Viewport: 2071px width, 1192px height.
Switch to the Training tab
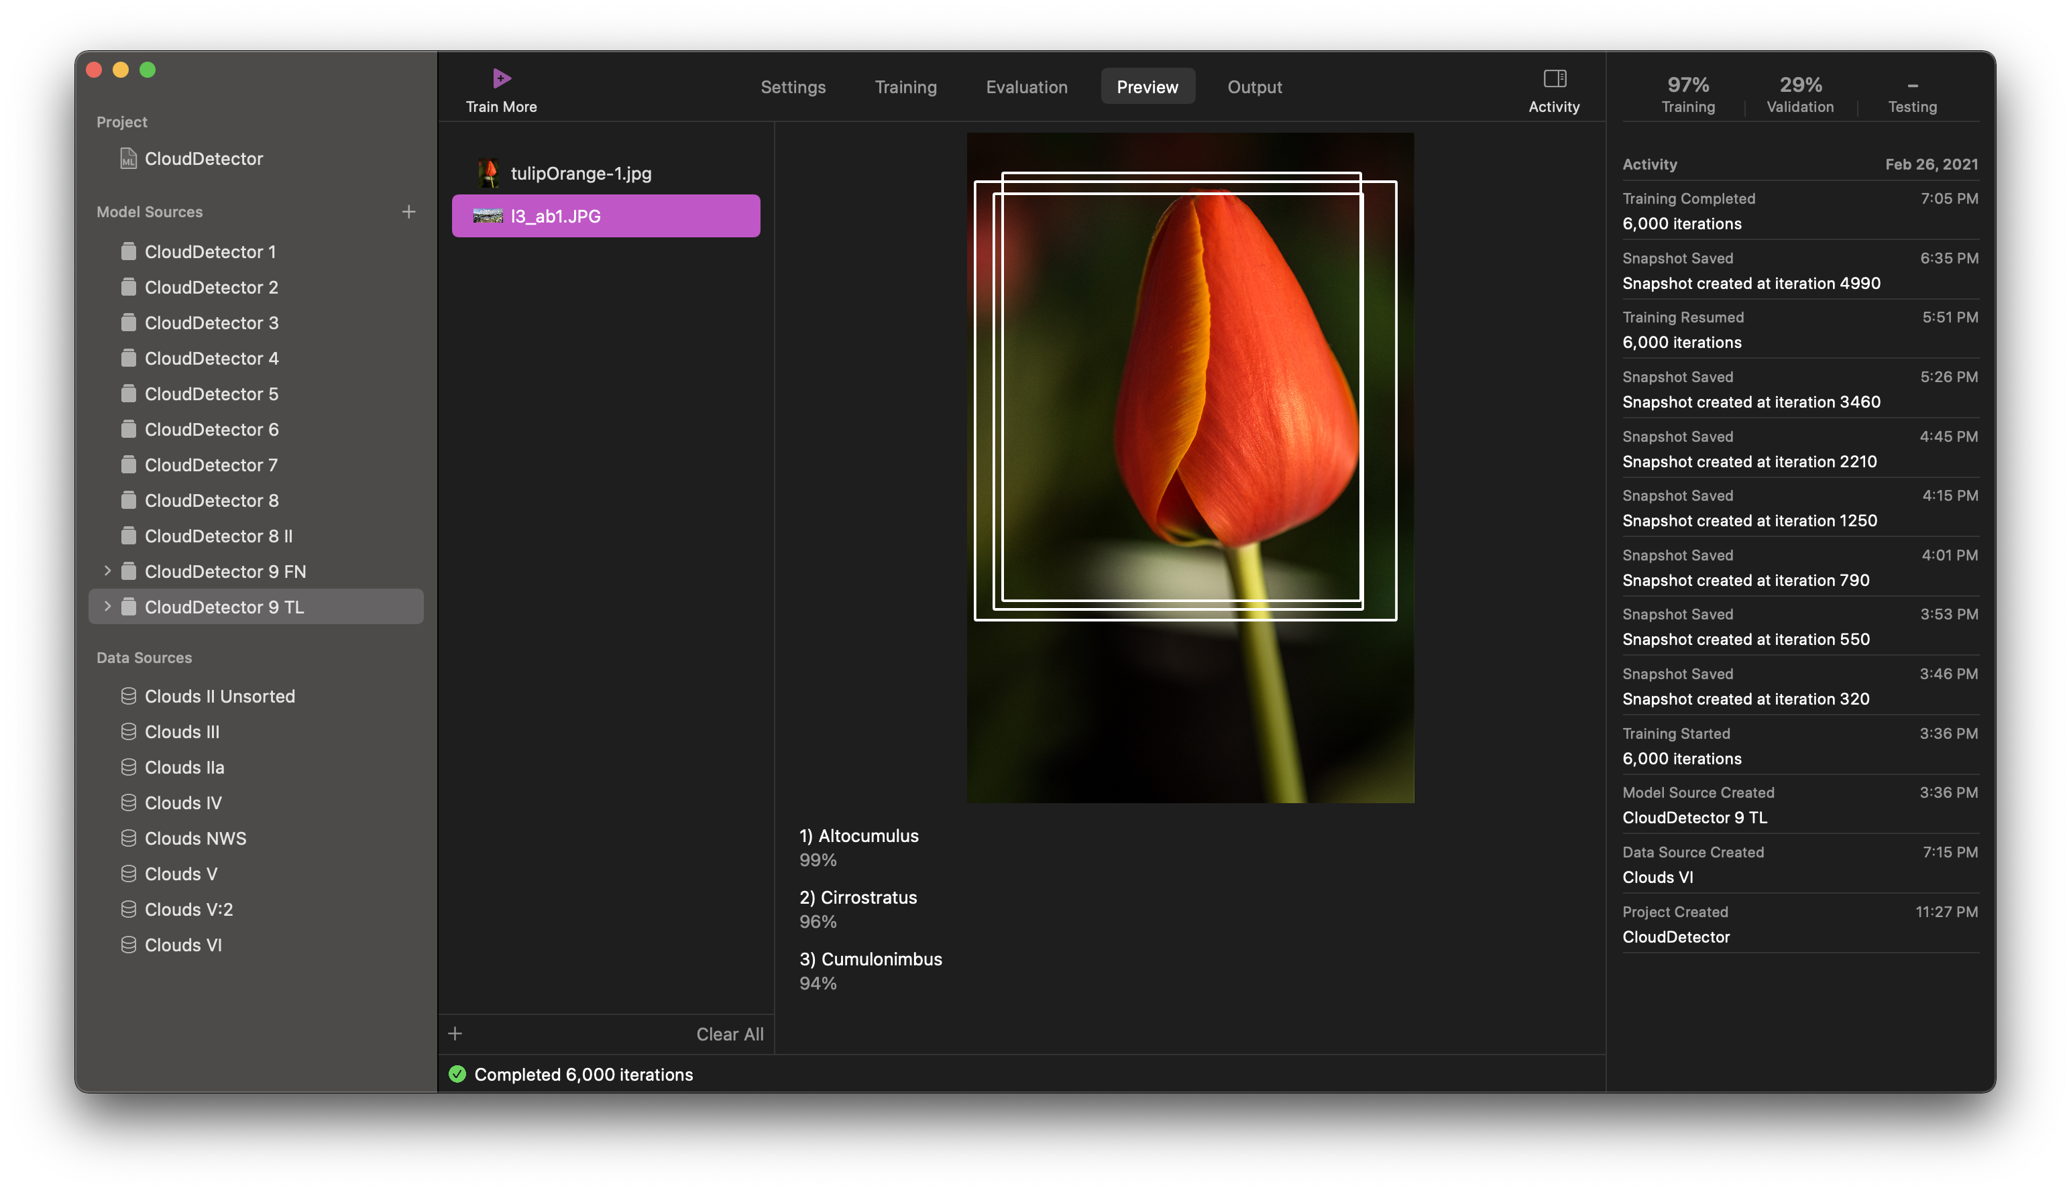tap(905, 86)
